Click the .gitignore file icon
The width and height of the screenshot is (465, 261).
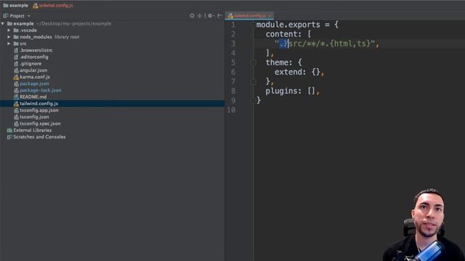16,64
